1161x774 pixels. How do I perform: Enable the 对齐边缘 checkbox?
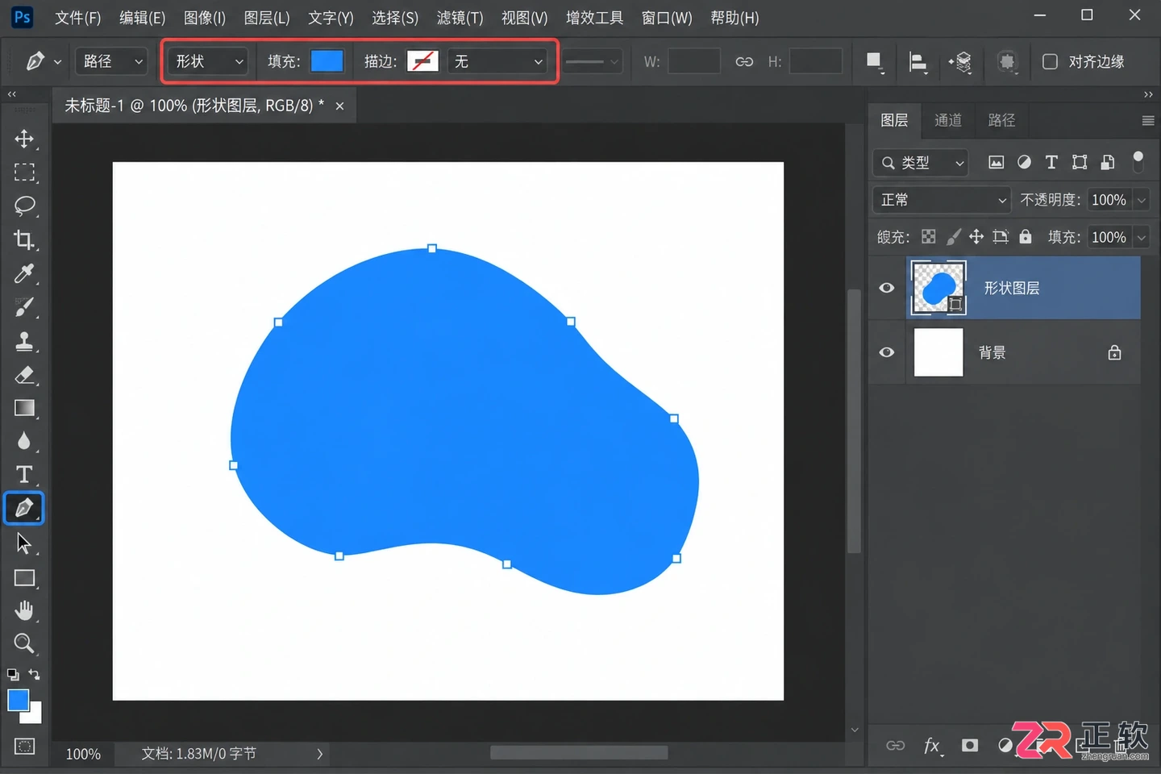coord(1050,62)
